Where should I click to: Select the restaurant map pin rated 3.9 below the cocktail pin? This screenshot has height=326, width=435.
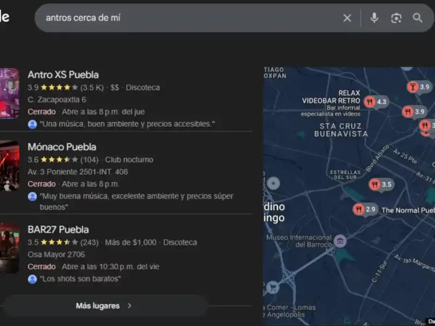coord(414,112)
